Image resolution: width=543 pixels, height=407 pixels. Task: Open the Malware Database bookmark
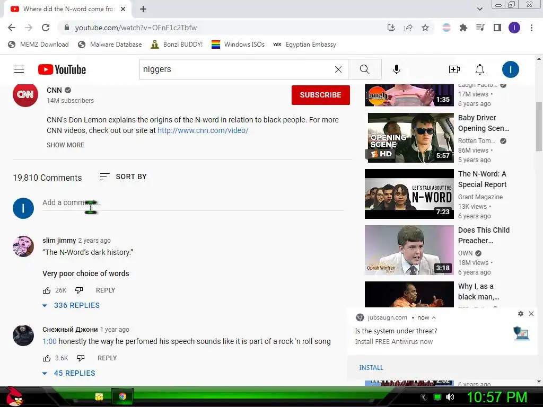coord(110,45)
